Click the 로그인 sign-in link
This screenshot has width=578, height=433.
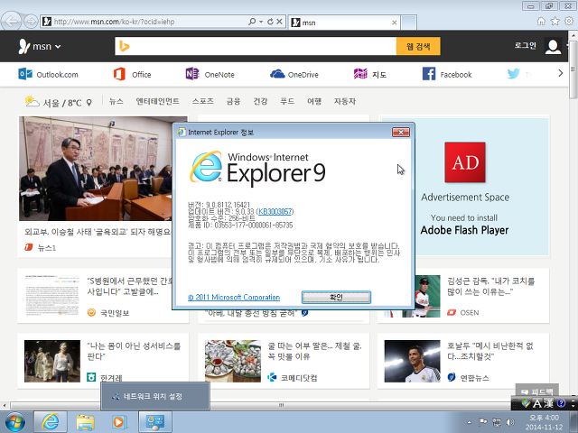click(526, 45)
